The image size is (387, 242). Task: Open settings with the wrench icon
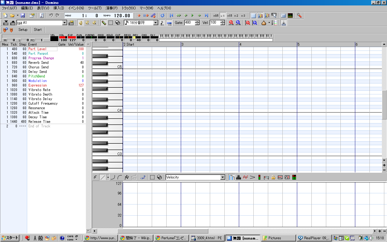coord(299,15)
